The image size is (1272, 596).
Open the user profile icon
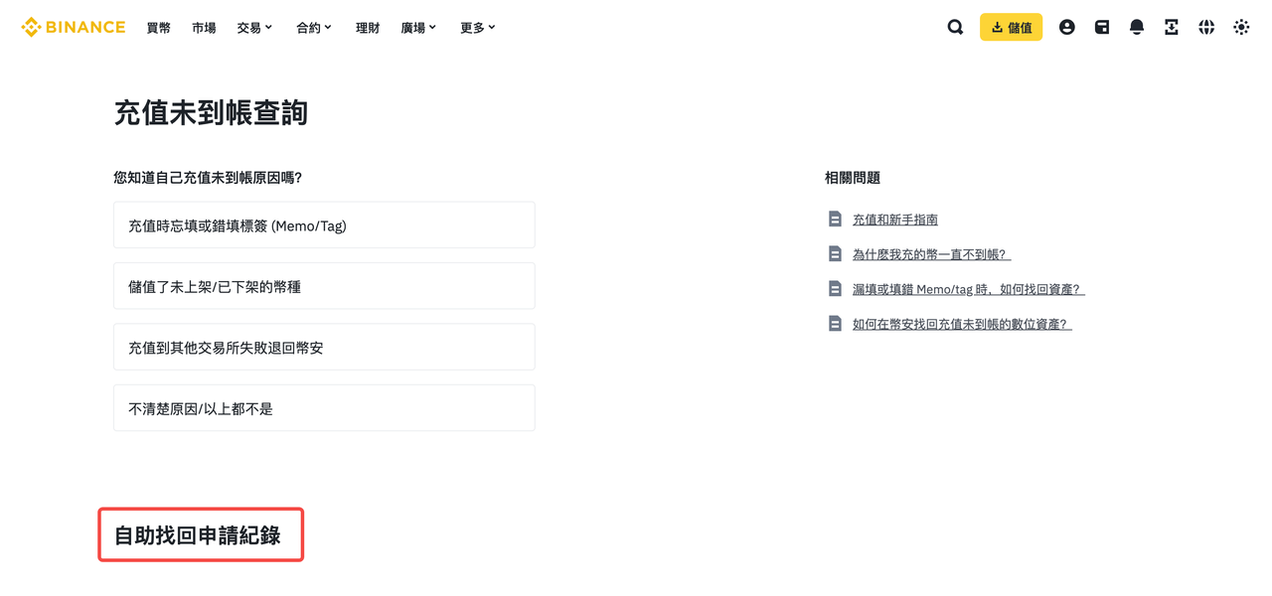[x=1066, y=28]
